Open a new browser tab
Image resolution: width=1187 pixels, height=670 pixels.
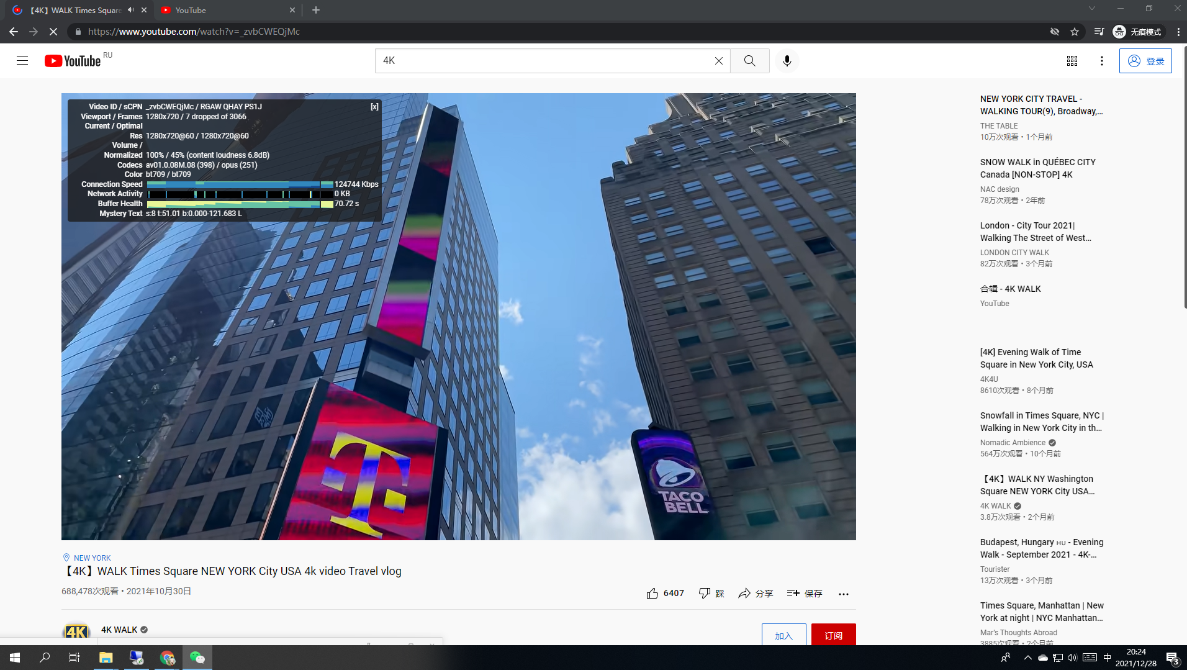coord(316,10)
